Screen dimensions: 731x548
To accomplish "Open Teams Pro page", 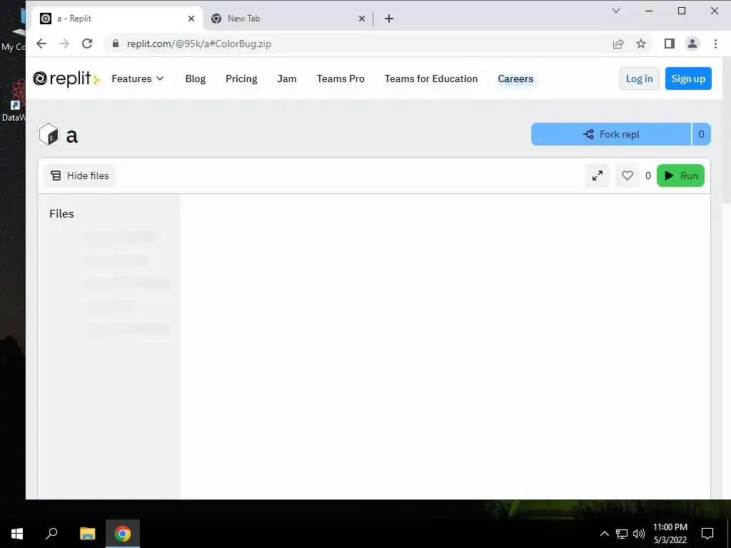I will click(x=341, y=78).
